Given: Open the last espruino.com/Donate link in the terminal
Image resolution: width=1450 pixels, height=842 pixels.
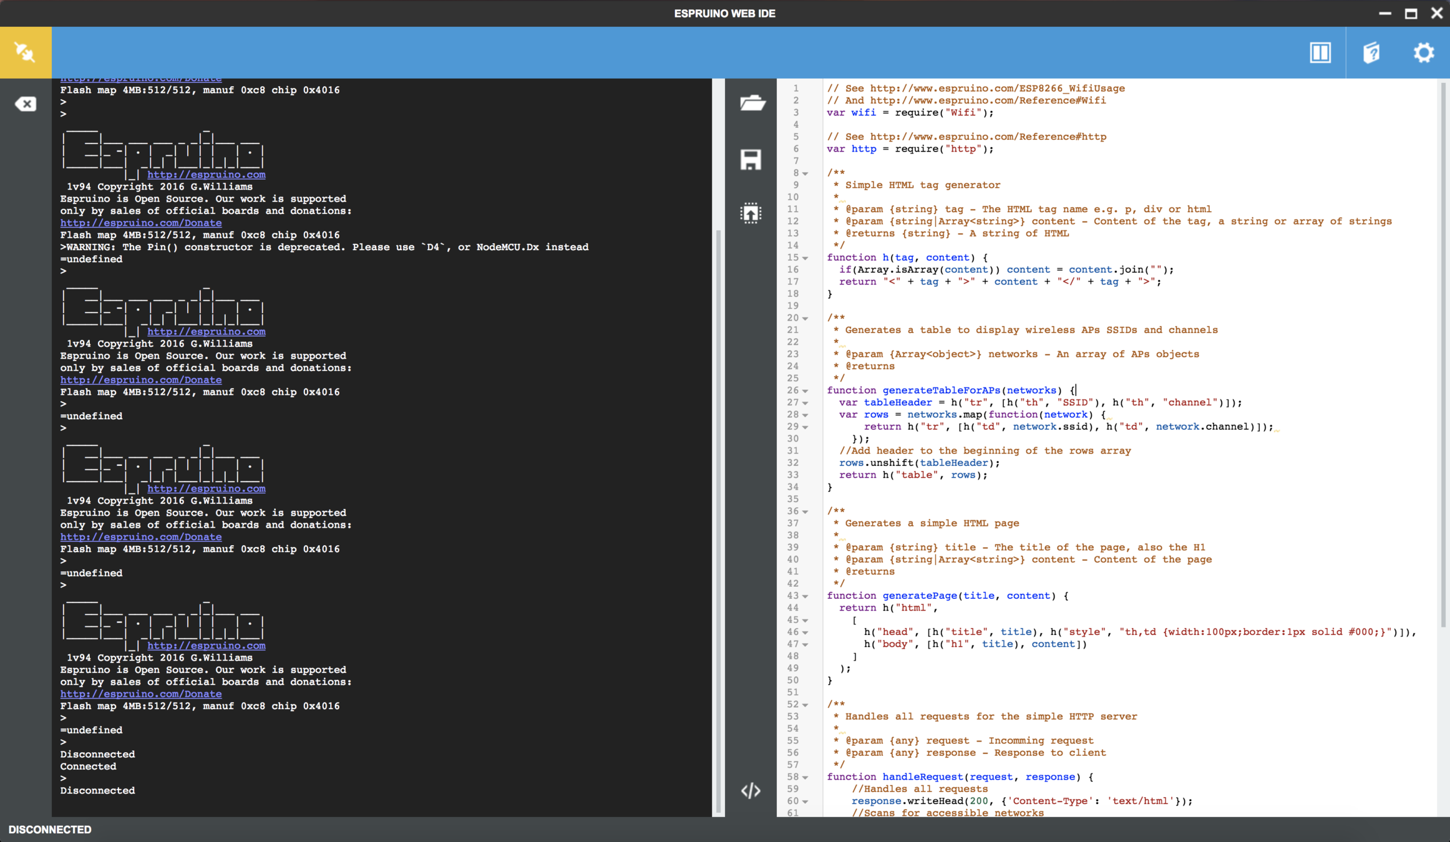Looking at the screenshot, I should point(141,694).
